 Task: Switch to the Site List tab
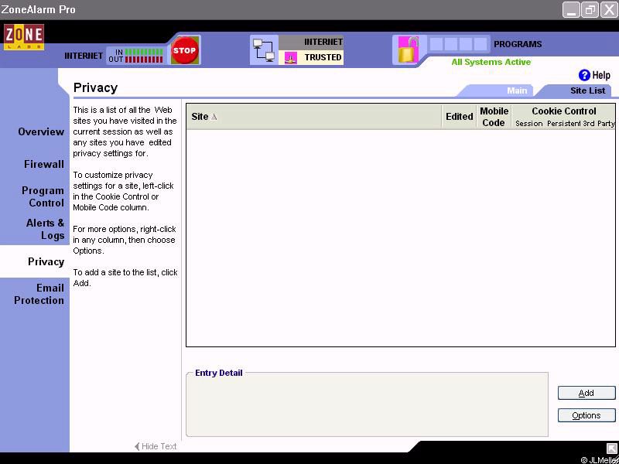pos(587,90)
